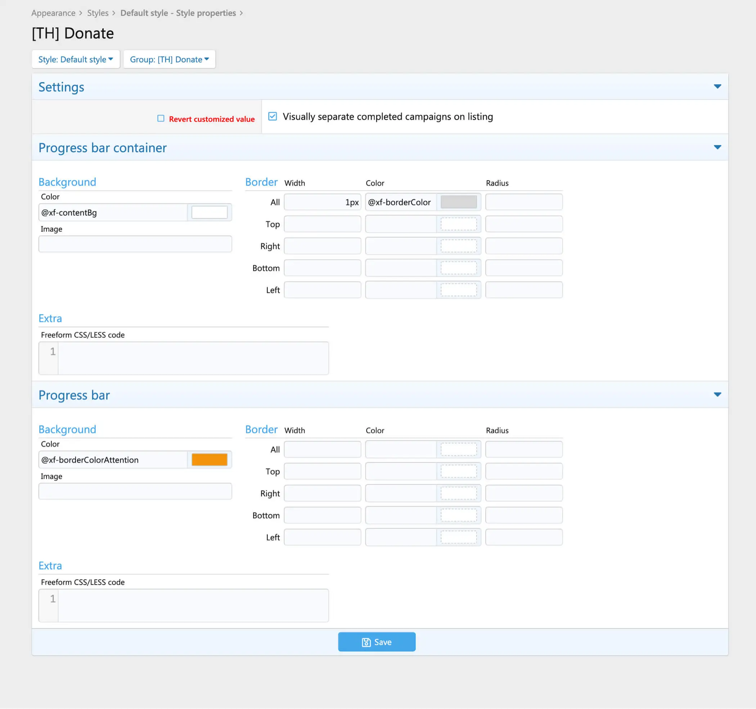The width and height of the screenshot is (756, 709).
Task: Go to Styles breadcrumb link
Action: tap(98, 13)
